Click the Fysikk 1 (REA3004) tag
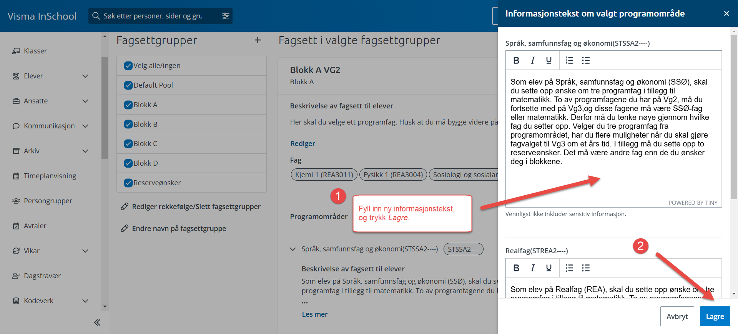Screen dimensions: 738x334 [393, 174]
